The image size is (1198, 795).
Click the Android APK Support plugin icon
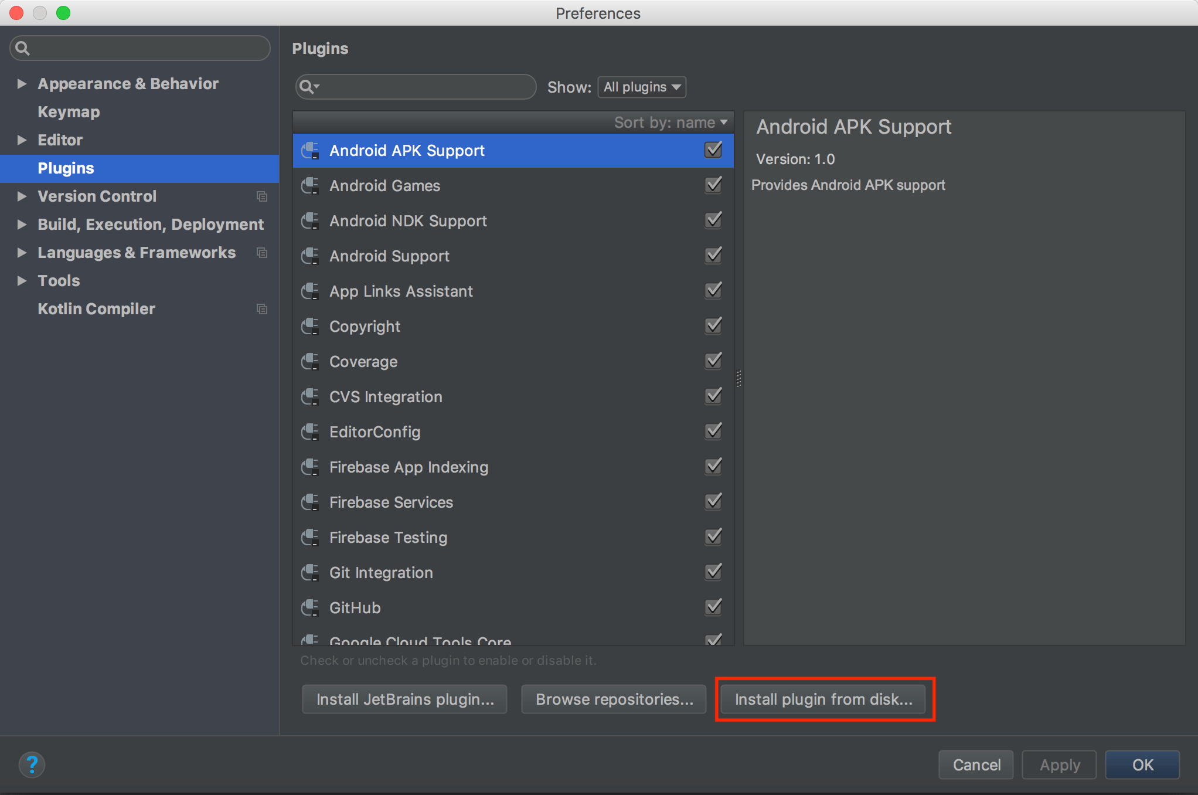(311, 150)
